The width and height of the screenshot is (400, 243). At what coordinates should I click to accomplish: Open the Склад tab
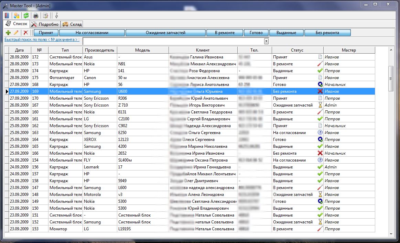(x=72, y=24)
